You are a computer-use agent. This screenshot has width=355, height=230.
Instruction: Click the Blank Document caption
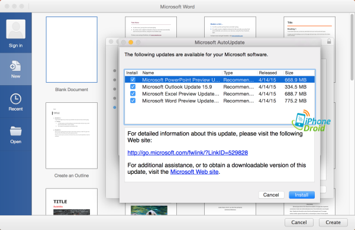click(72, 89)
